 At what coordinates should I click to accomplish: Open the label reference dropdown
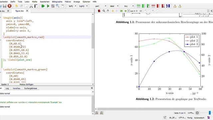(x=118, y=6)
